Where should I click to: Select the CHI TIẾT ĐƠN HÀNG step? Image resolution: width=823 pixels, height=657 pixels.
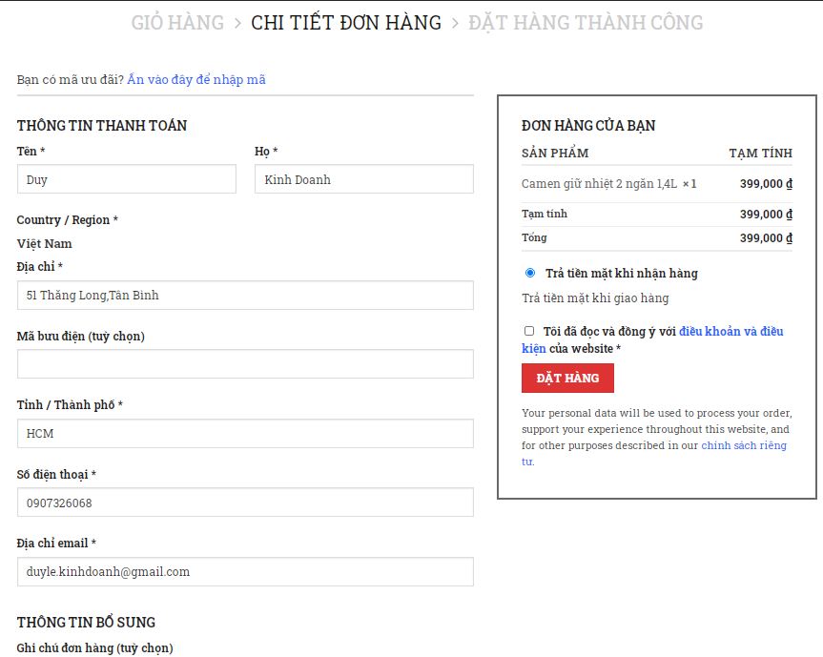[346, 23]
